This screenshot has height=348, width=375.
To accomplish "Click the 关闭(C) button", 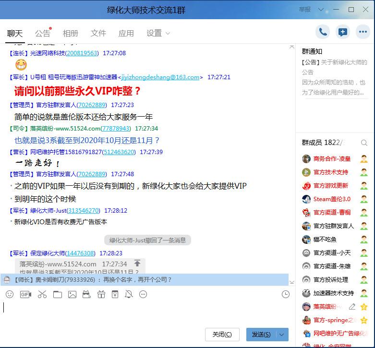I will pyautogui.click(x=222, y=335).
